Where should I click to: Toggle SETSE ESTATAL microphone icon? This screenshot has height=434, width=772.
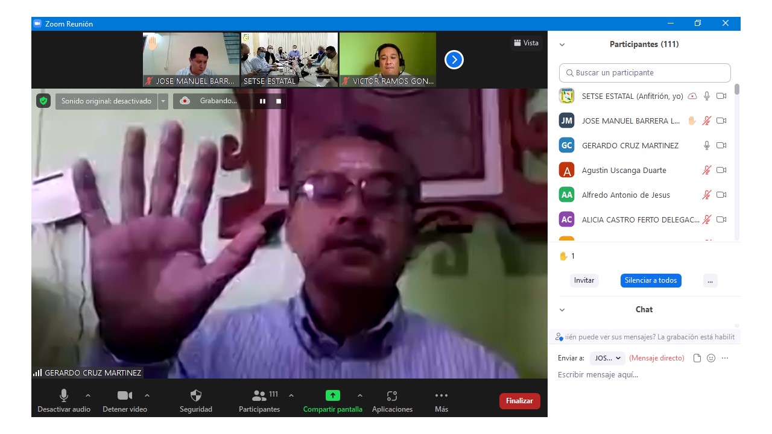(x=707, y=96)
